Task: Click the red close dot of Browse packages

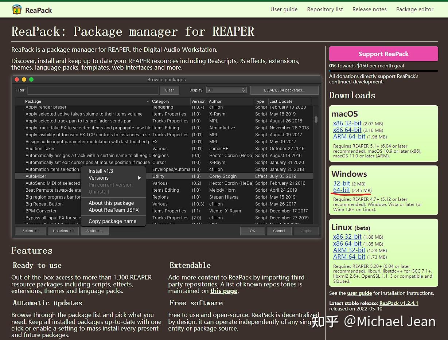Action: pyautogui.click(x=17, y=79)
